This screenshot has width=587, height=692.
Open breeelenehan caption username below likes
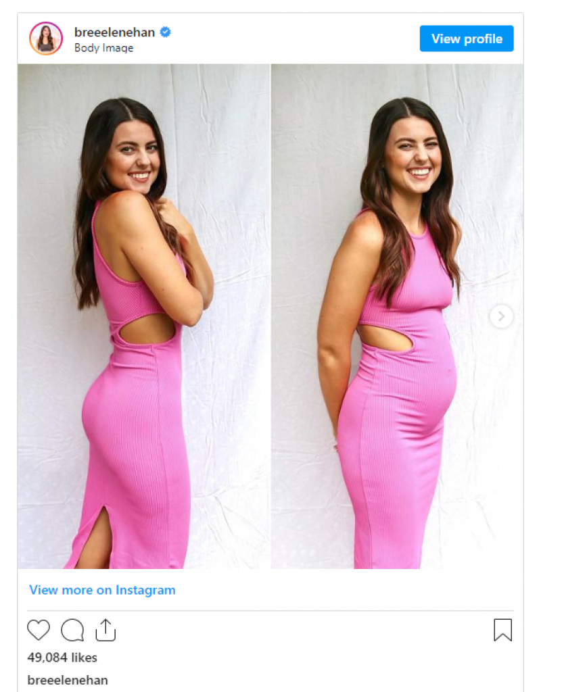[68, 680]
